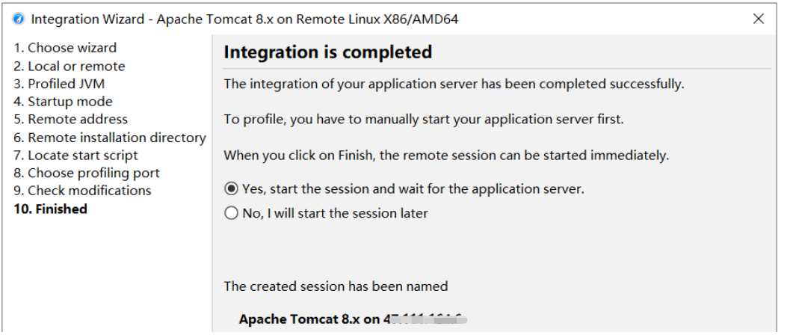Image resolution: width=793 pixels, height=335 pixels.
Task: Select step 4 Startup mode
Action: (63, 101)
